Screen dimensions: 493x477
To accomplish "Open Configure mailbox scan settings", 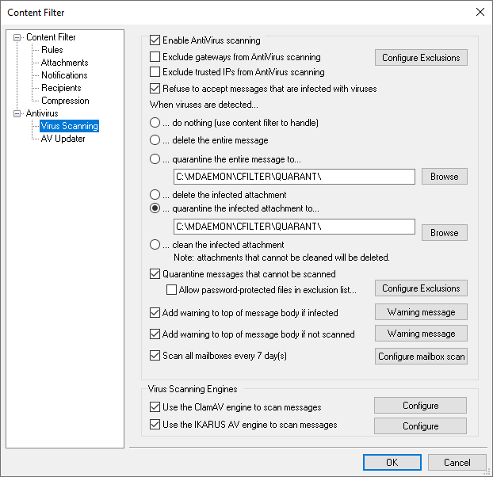I will pos(421,357).
